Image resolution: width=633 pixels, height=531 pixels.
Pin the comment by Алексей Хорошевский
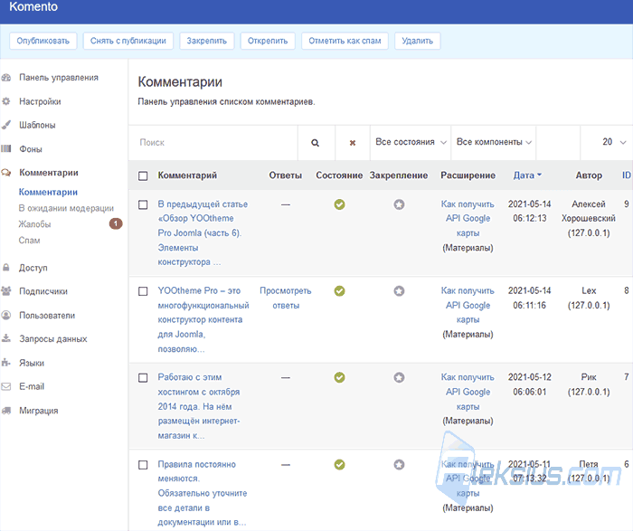tap(400, 204)
